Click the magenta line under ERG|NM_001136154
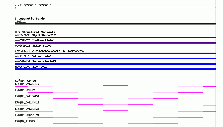The width and height of the screenshot is (223, 127). (115, 98)
